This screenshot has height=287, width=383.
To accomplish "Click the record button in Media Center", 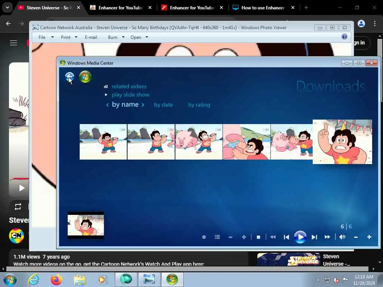I will [x=204, y=237].
